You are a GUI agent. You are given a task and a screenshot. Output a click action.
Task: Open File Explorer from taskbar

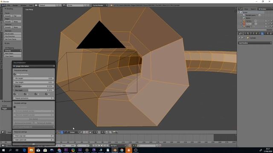31,150
